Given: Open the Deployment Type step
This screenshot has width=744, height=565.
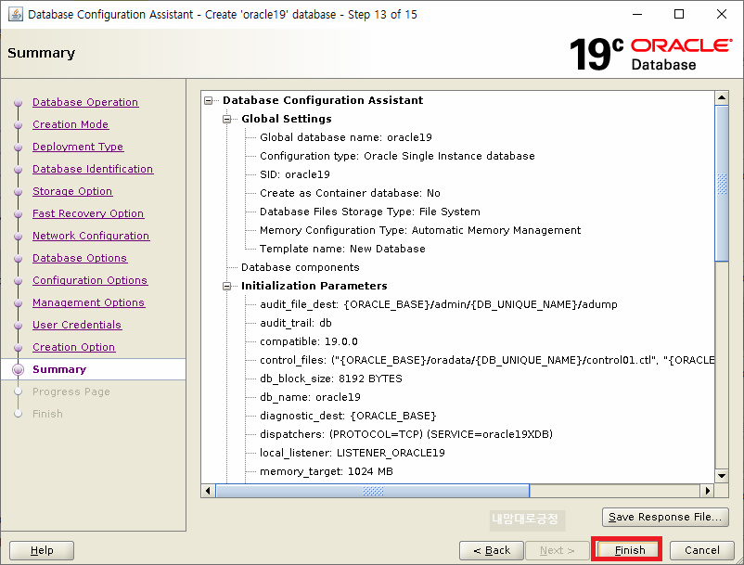Looking at the screenshot, I should pos(78,147).
